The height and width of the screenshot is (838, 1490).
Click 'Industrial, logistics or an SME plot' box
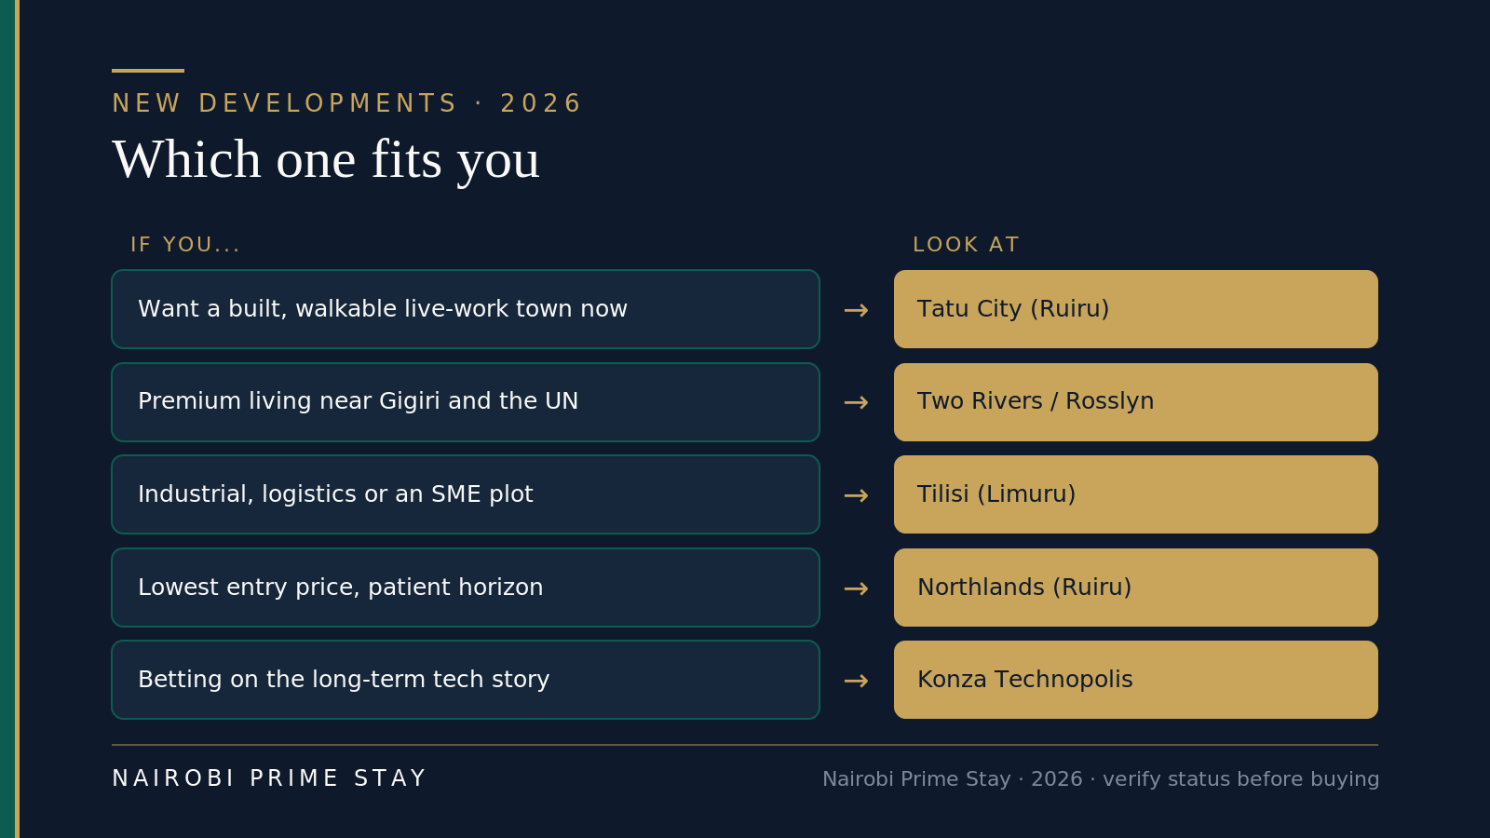pos(466,494)
